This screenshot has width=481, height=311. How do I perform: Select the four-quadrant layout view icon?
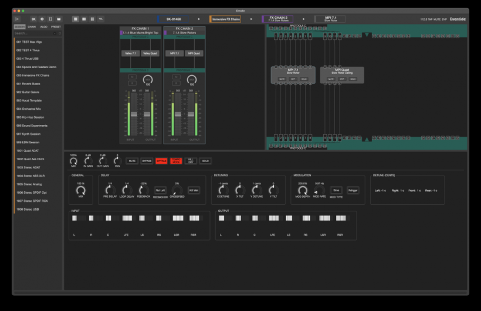tap(76, 19)
